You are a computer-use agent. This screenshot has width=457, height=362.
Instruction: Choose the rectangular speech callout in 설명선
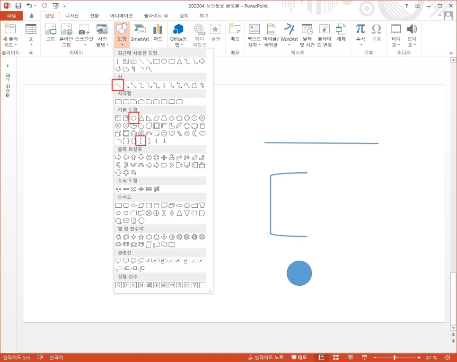coord(118,261)
